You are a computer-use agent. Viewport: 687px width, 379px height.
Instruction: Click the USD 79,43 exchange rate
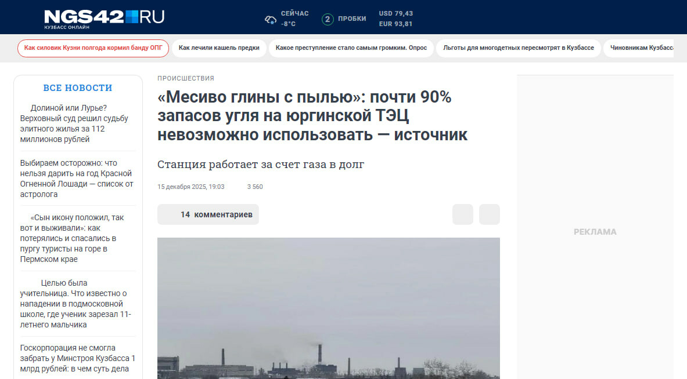pos(395,13)
